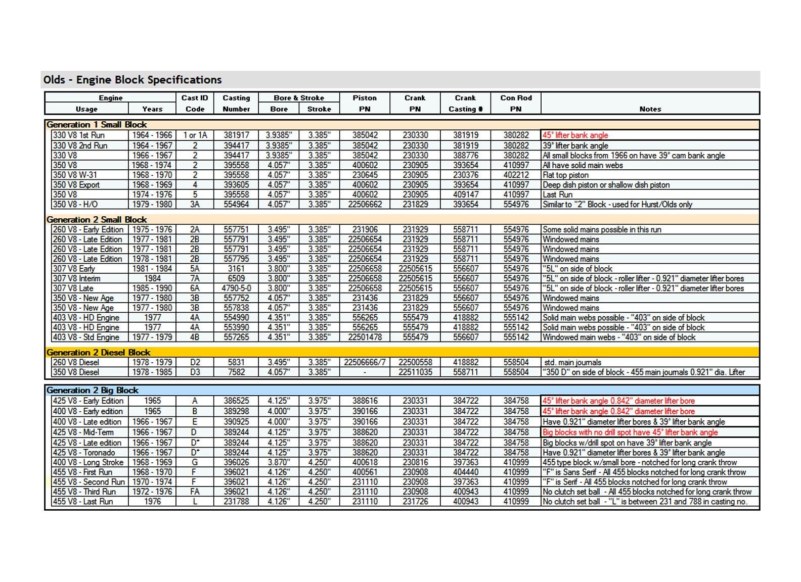
Task: Click the blue Generation 2 Big Block band
Action: [x=93, y=390]
